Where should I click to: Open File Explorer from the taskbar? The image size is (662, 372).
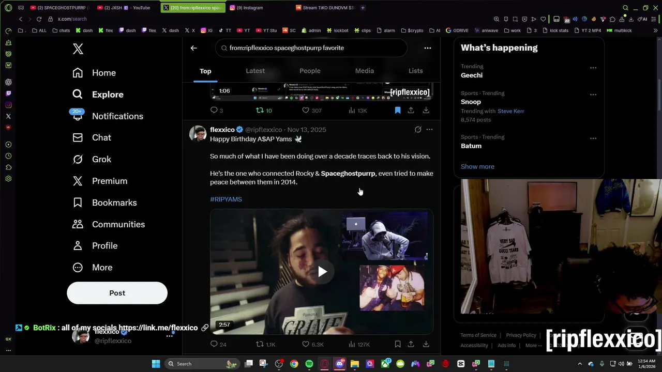[x=355, y=364]
